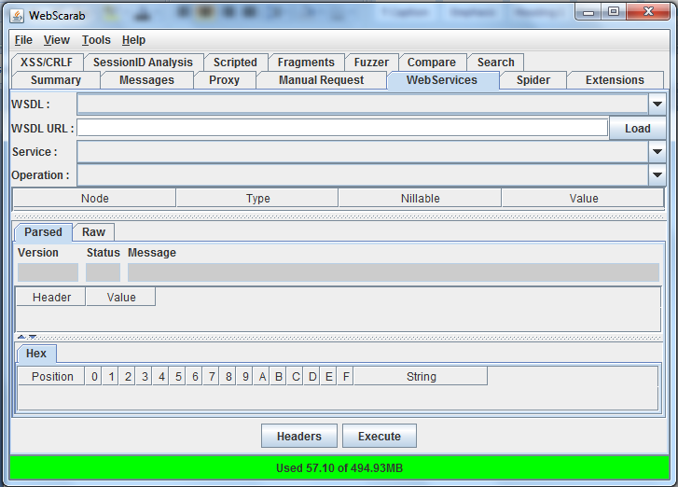The height and width of the screenshot is (487, 678).
Task: Switch to the Extensions tab
Action: (x=615, y=80)
